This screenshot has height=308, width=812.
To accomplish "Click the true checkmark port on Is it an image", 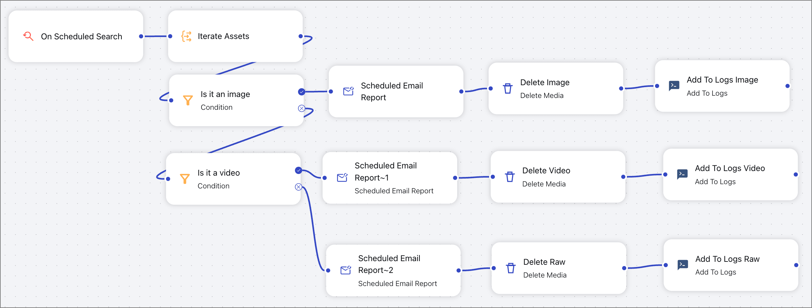I will (301, 92).
